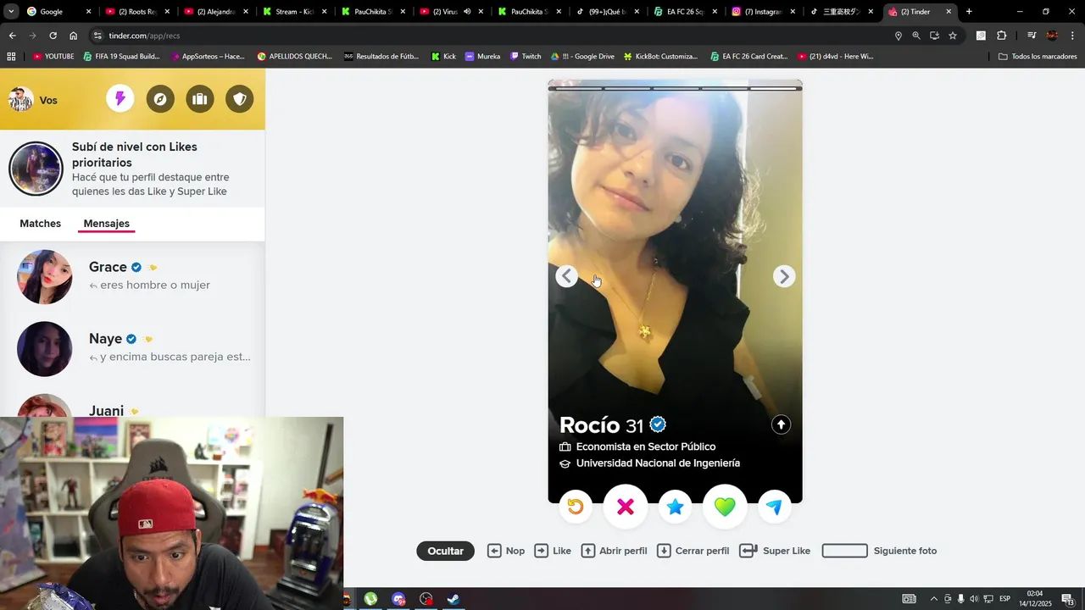Click Rocío's blue verified badge

[x=658, y=424]
